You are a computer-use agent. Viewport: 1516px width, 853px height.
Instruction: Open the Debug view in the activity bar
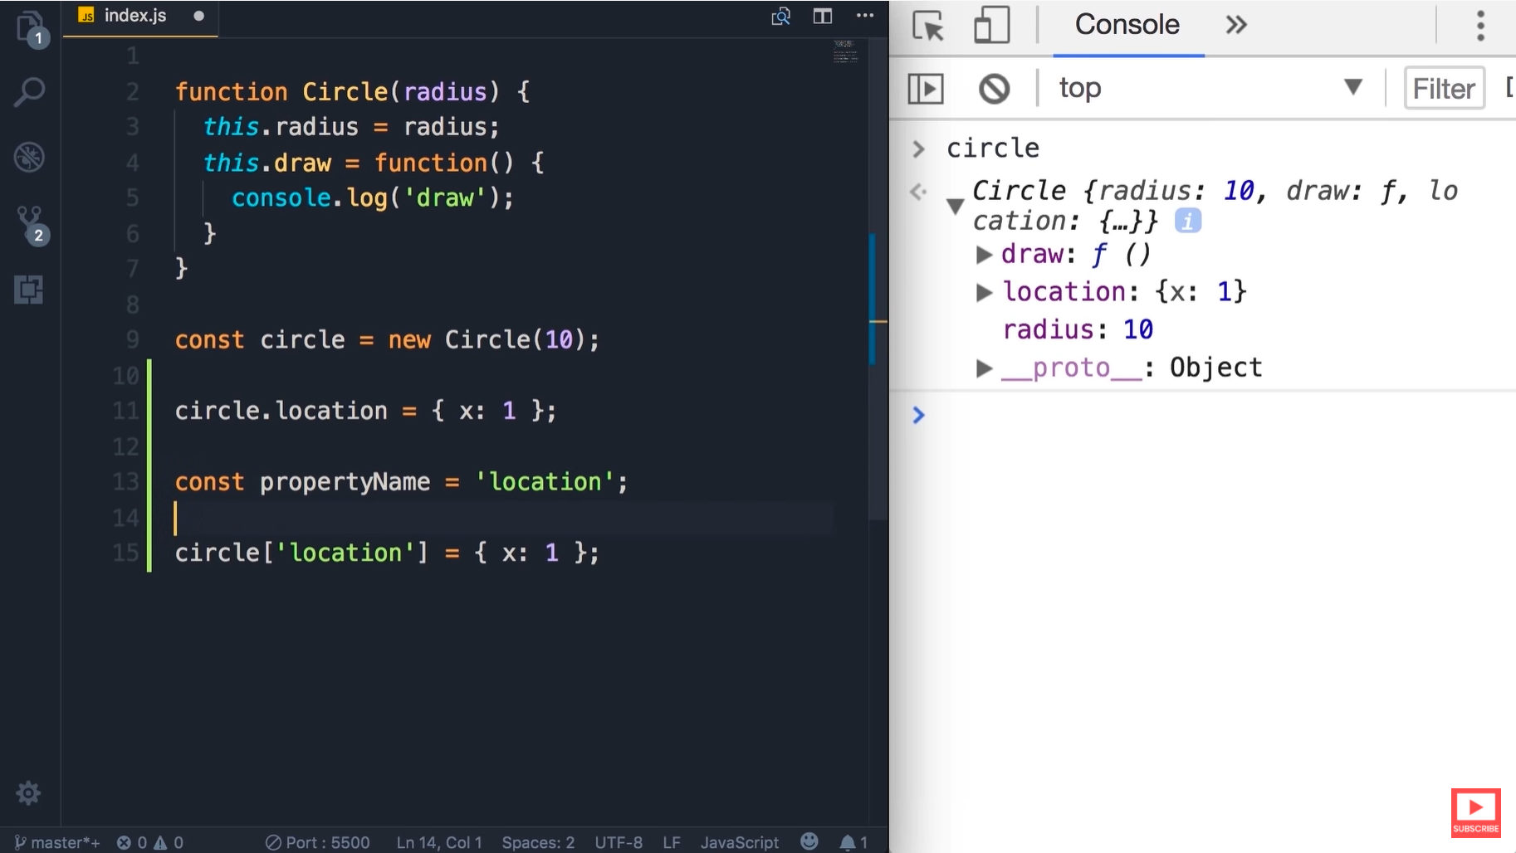(x=30, y=158)
